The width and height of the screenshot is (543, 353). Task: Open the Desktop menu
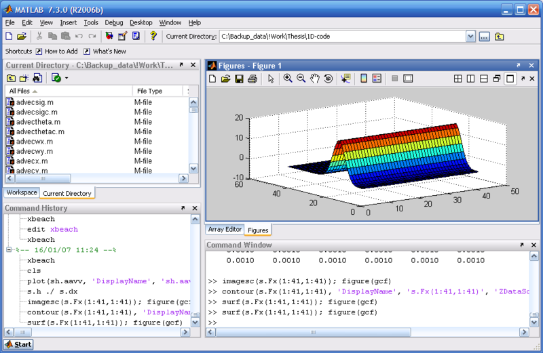click(x=141, y=23)
